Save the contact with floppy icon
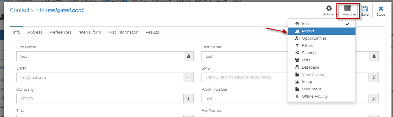Screen dimensions: 393x117 coord(365,11)
